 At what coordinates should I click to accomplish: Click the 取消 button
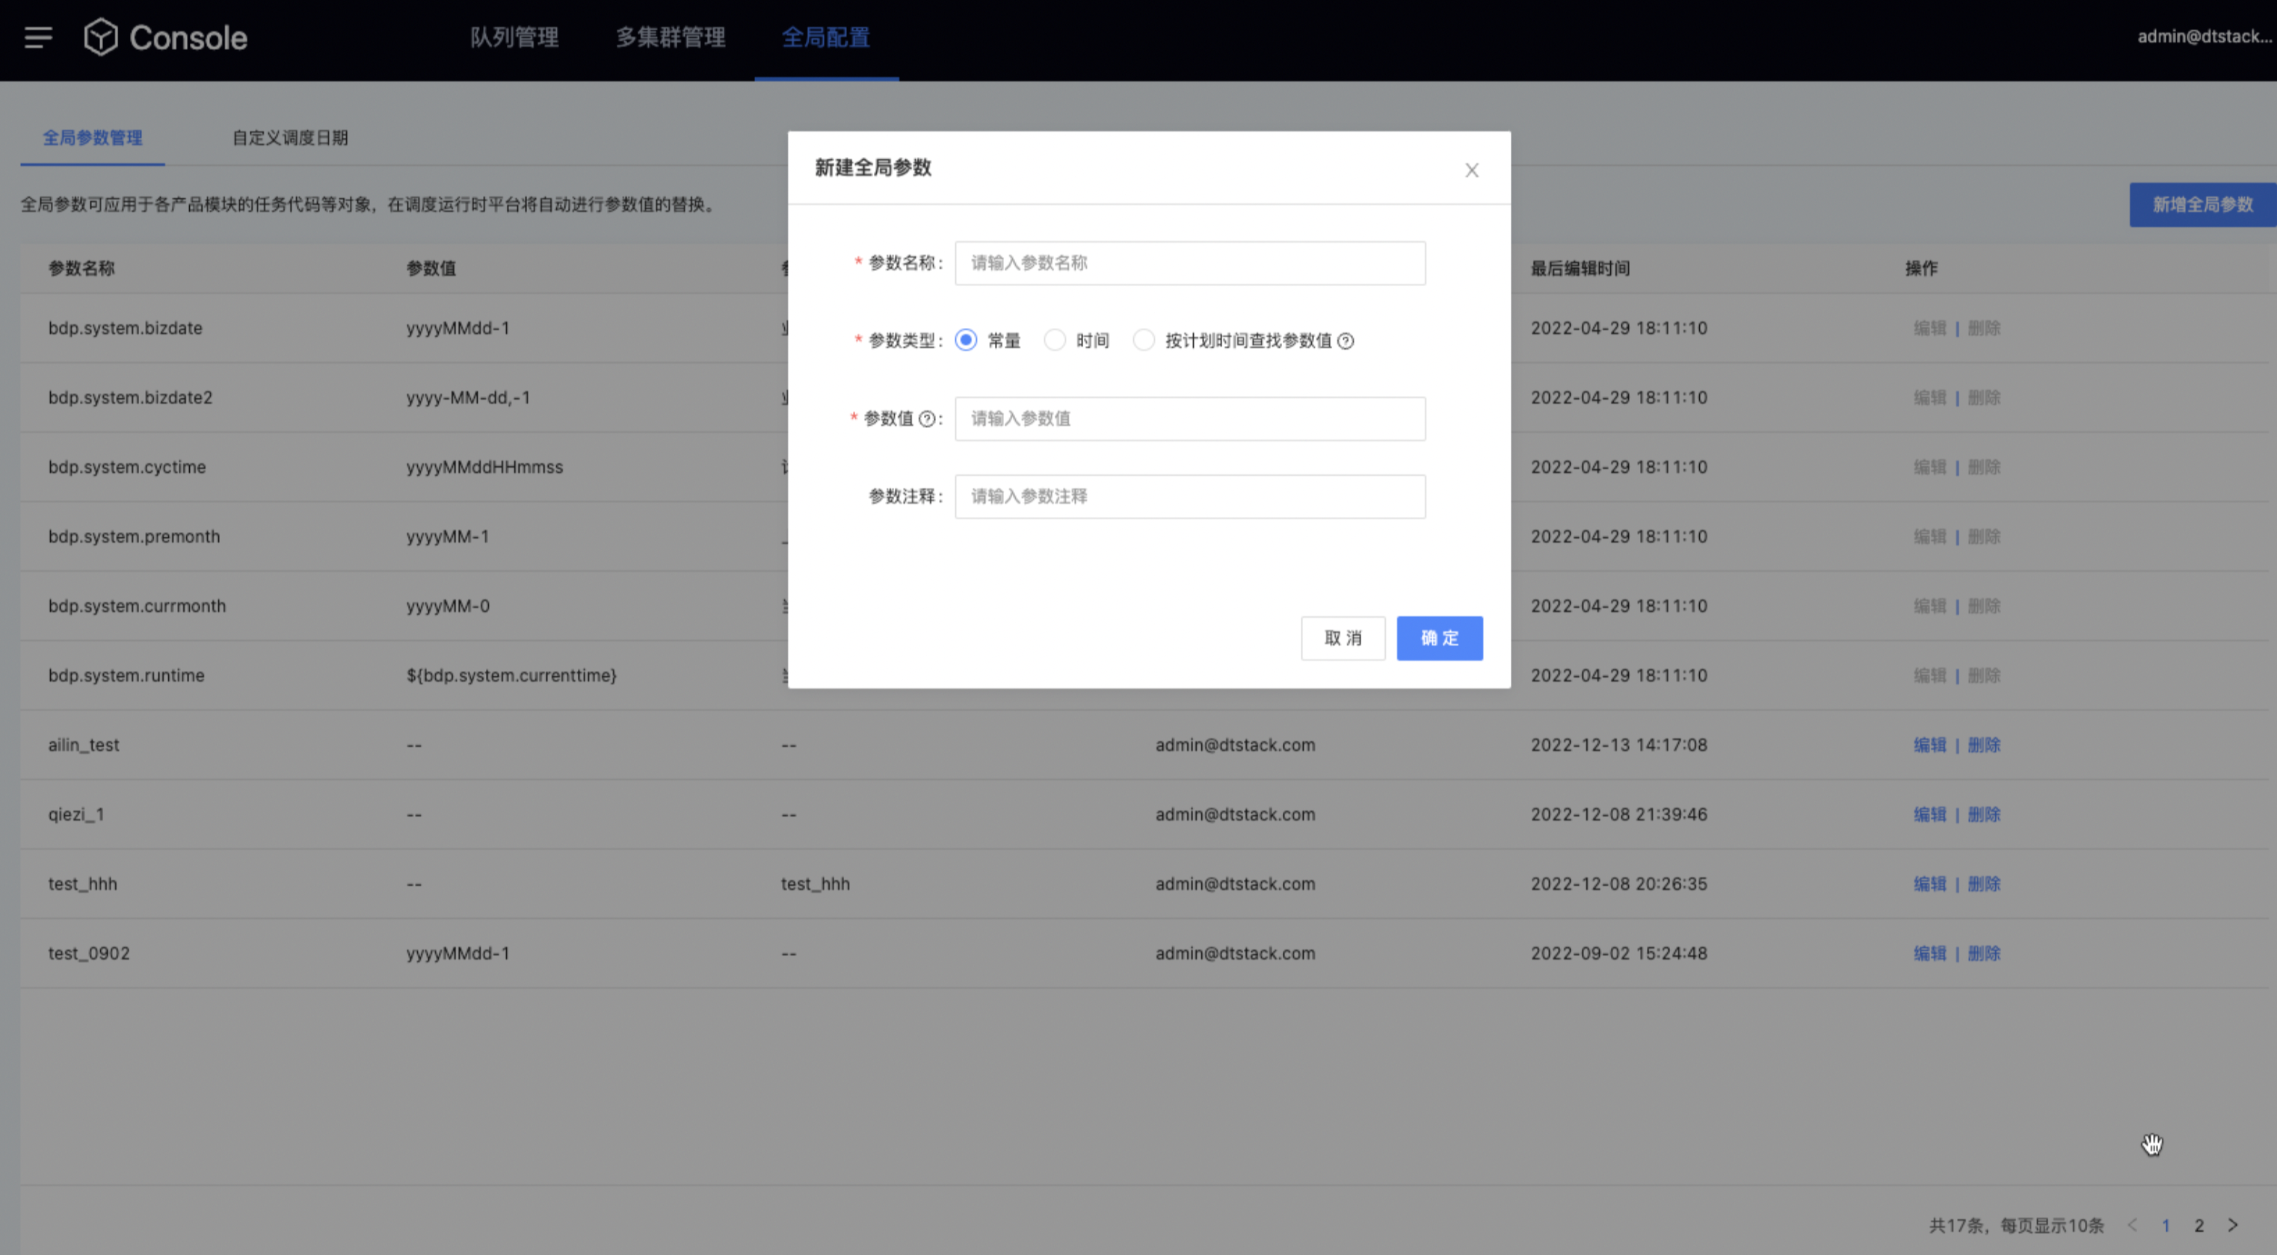point(1343,638)
